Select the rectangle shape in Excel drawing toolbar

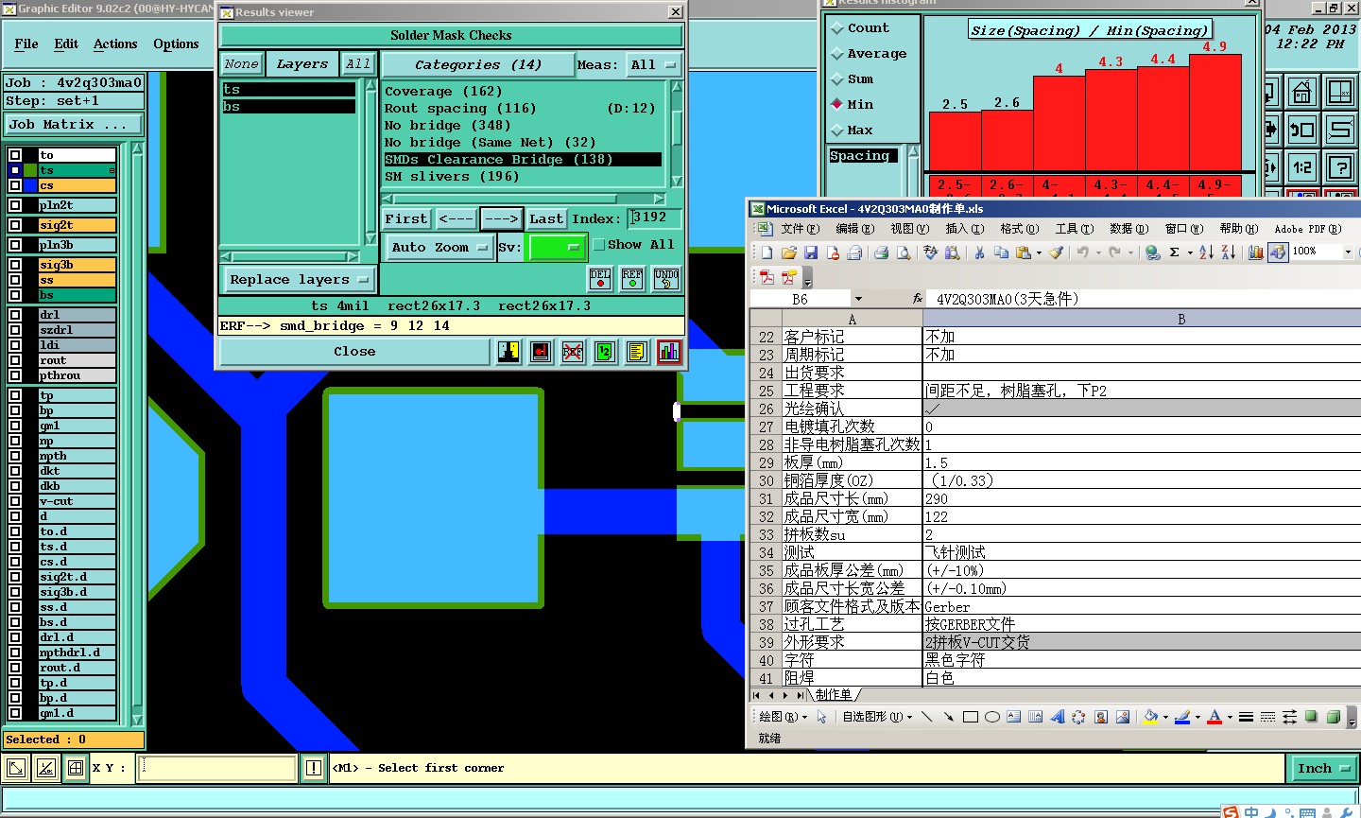(971, 717)
